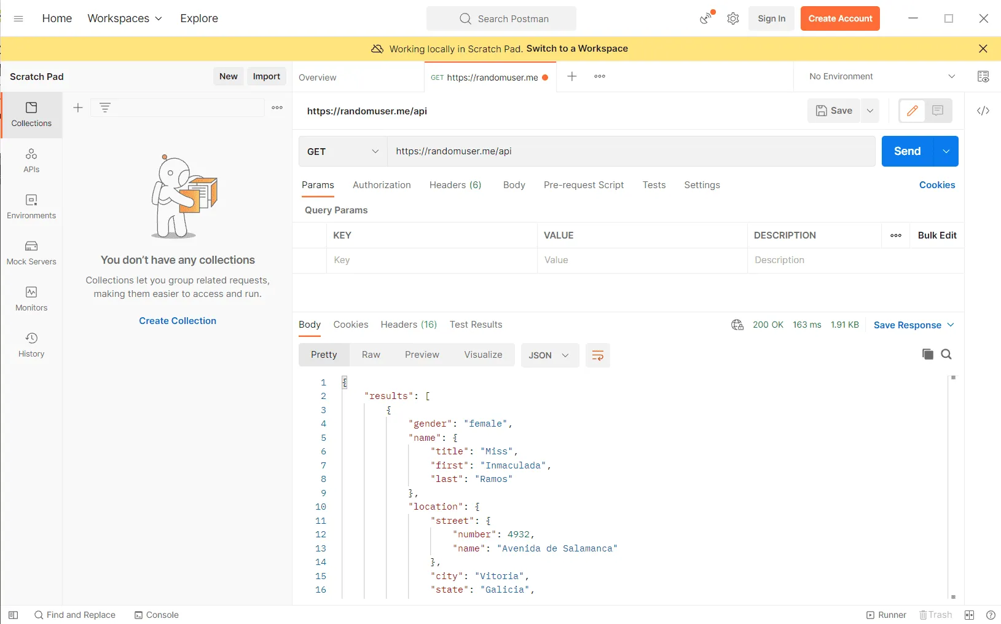1001x624 pixels.
Task: Open tab options ellipsis menu
Action: 600,76
